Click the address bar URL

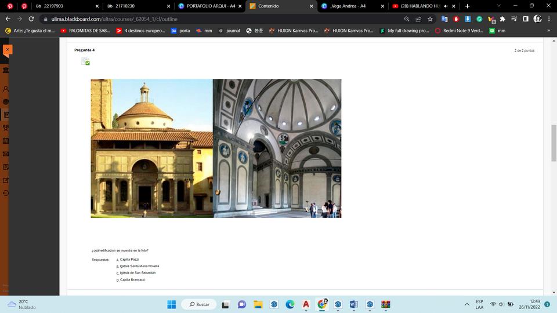click(114, 19)
